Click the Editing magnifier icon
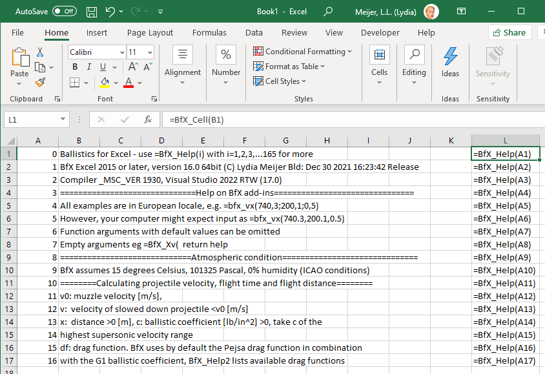This screenshot has width=545, height=374. [415, 54]
